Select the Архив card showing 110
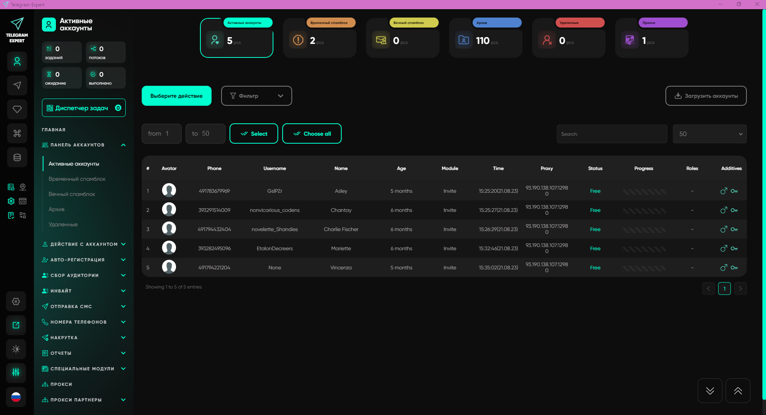 pos(486,38)
